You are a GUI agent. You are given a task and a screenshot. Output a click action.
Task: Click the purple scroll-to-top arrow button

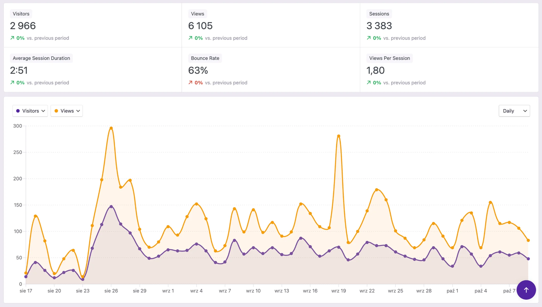pyautogui.click(x=526, y=290)
